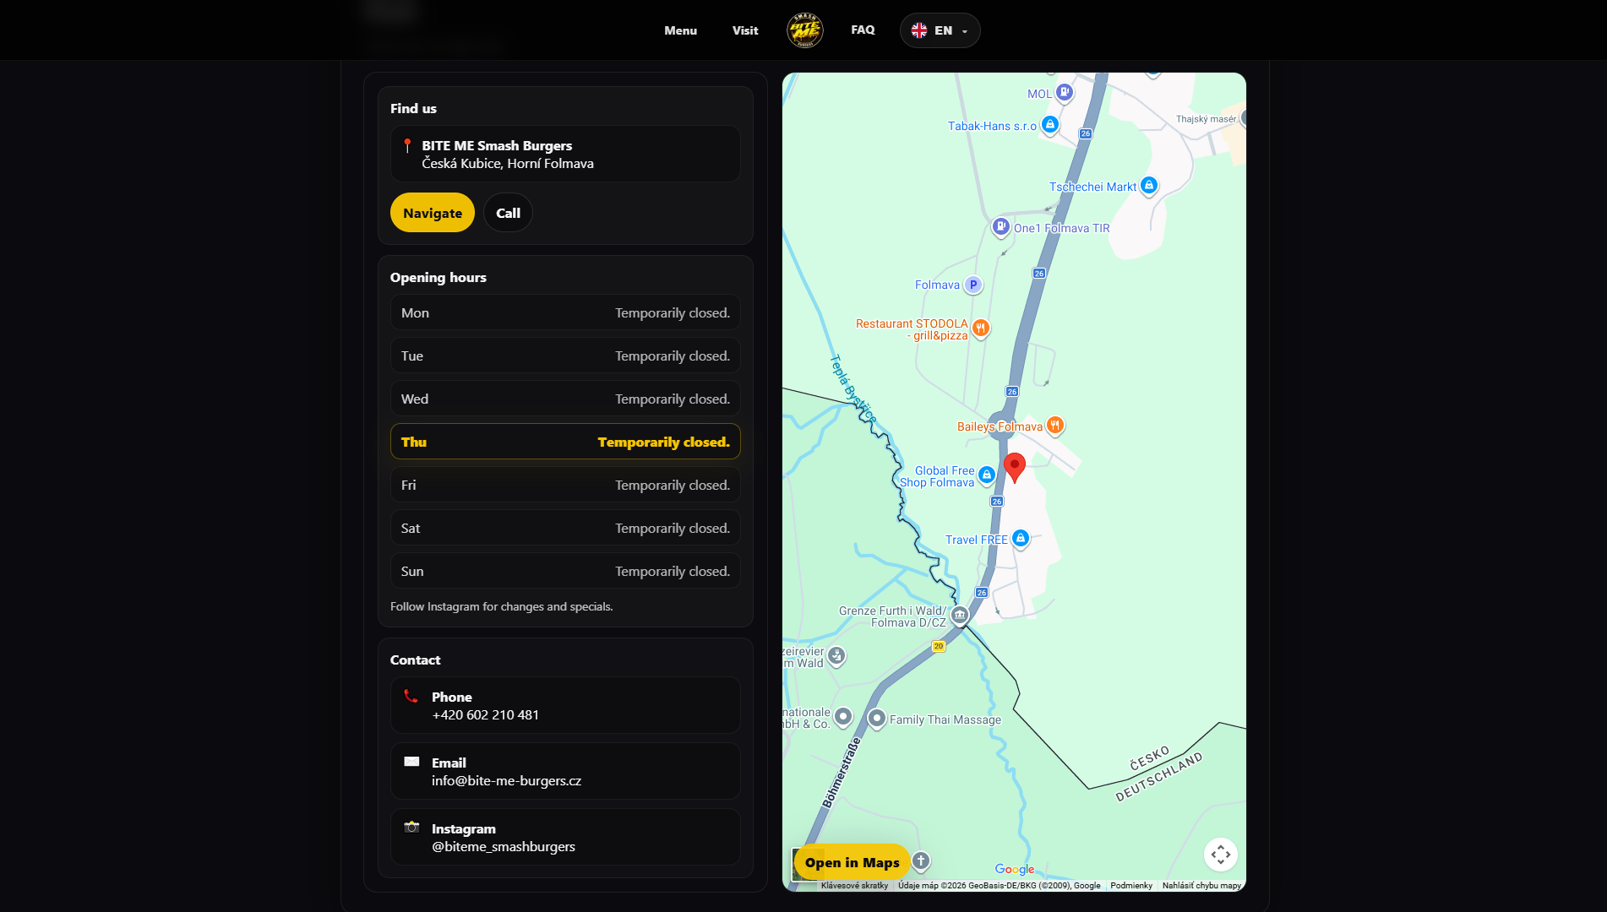Viewport: 1607px width, 912px height.
Task: Click the yellow Navigate button
Action: 432,213
